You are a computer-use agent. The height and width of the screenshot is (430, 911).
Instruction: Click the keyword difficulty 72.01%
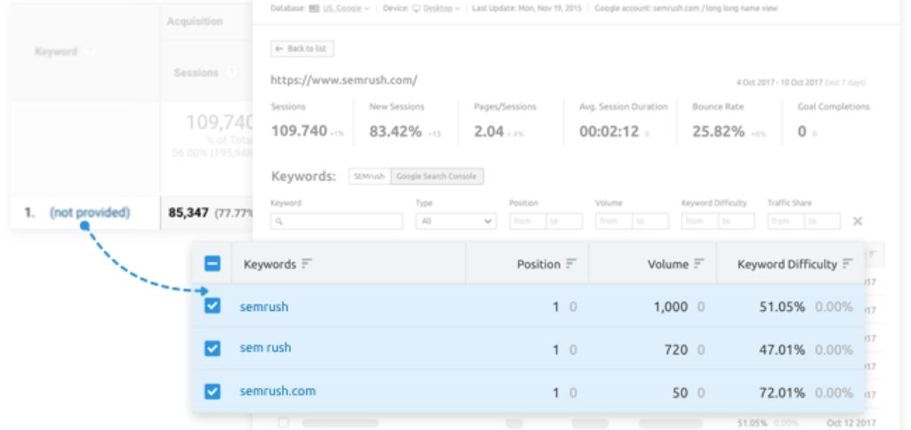[x=782, y=393]
